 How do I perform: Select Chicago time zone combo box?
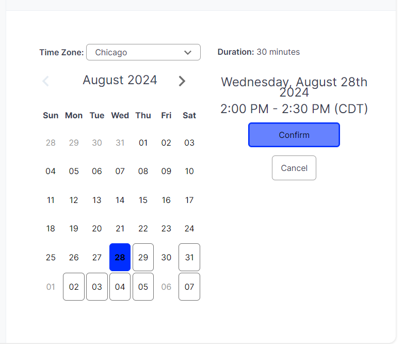(x=143, y=52)
